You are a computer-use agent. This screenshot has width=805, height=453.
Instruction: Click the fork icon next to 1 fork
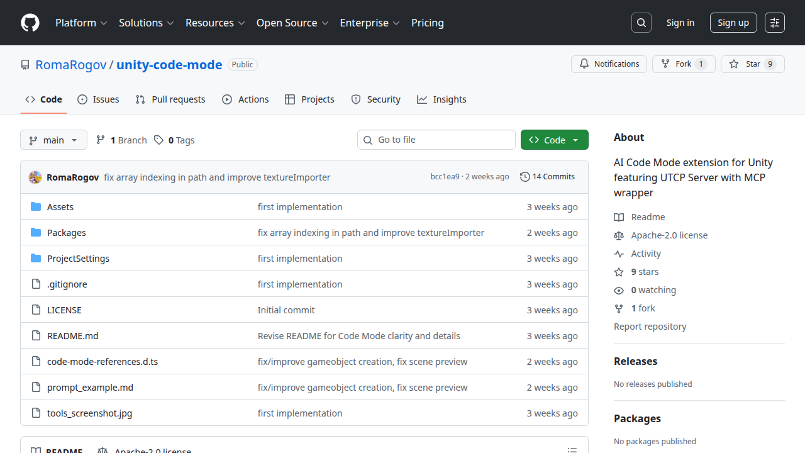[x=619, y=308]
